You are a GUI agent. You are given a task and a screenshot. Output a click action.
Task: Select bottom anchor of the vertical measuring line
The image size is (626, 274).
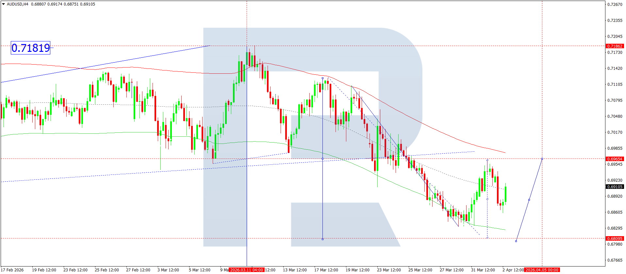(322, 239)
